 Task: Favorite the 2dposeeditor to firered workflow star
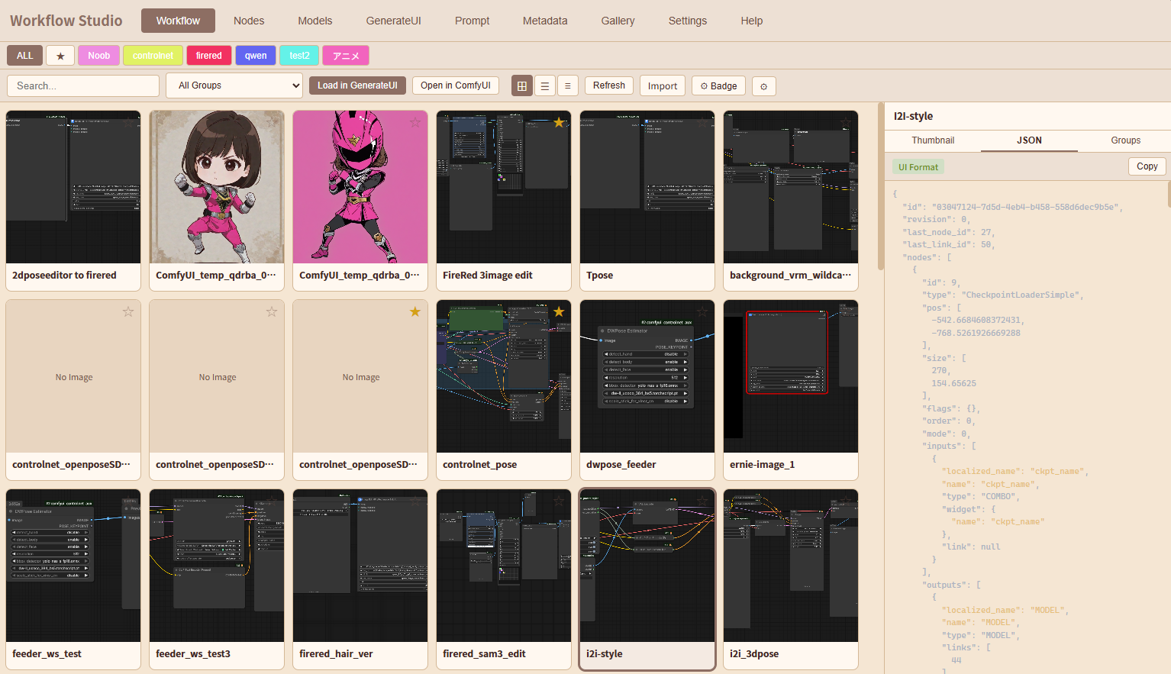[x=128, y=122]
